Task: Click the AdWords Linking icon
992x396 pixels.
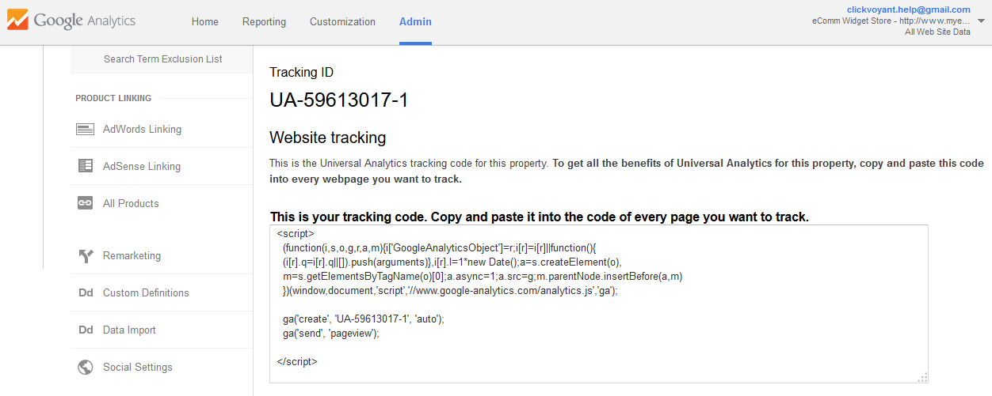Action: tap(86, 130)
